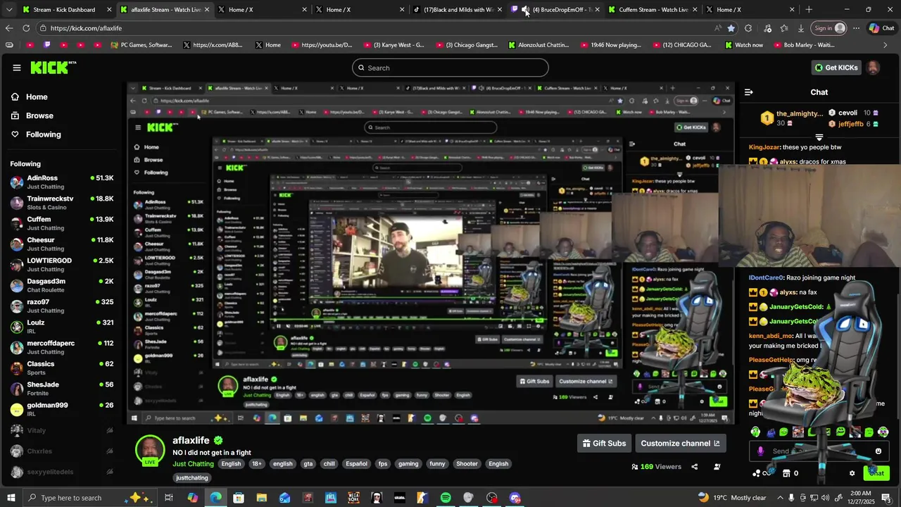Click the chat microphone icon
Image resolution: width=901 pixels, height=507 pixels.
(x=760, y=451)
